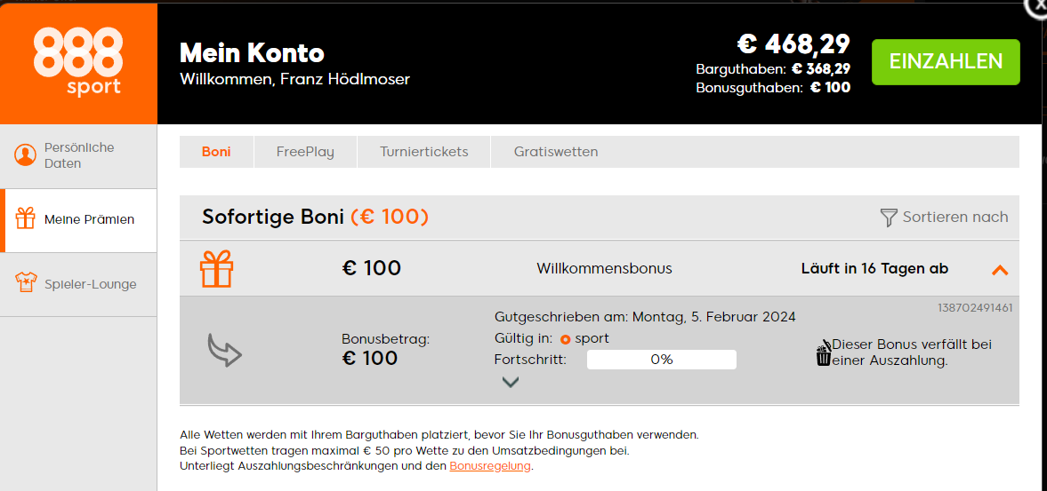Viewport: 1047px width, 491px height.
Task: Select the sport radio indicator
Action: click(x=566, y=339)
